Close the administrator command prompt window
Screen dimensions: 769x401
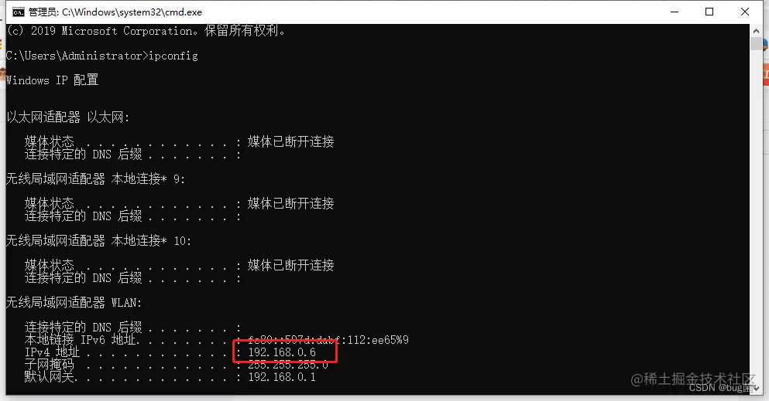tap(744, 12)
